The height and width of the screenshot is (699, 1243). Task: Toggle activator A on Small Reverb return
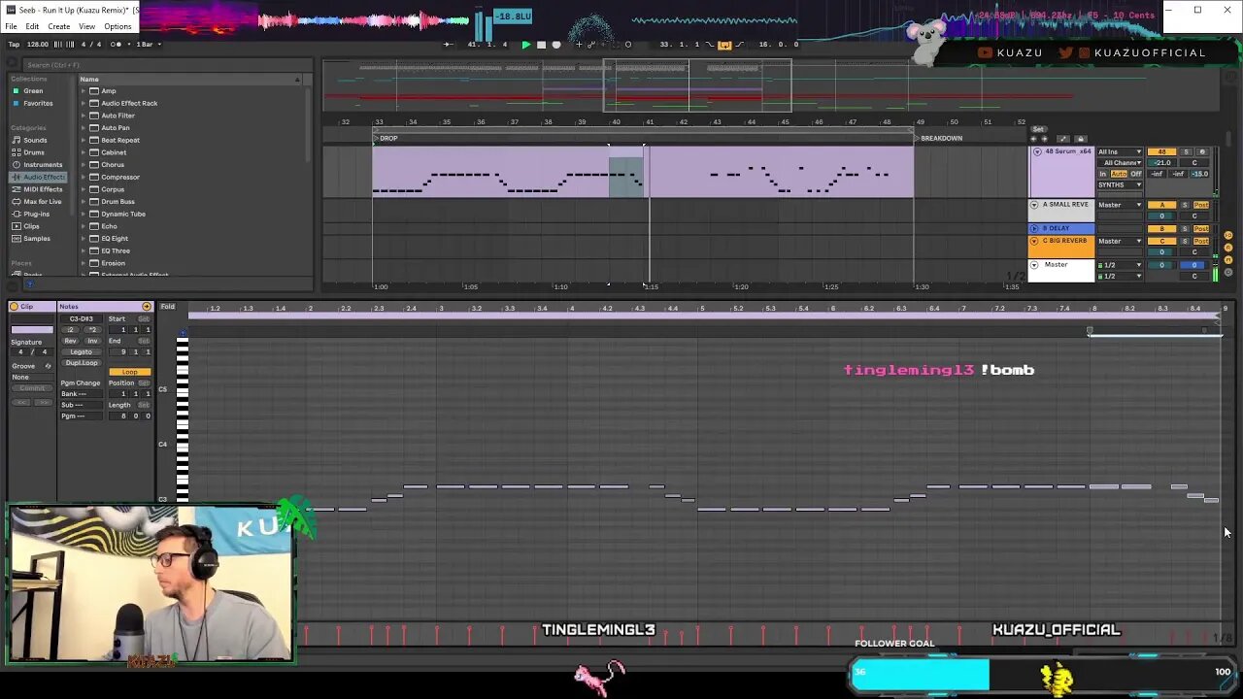tap(1161, 205)
